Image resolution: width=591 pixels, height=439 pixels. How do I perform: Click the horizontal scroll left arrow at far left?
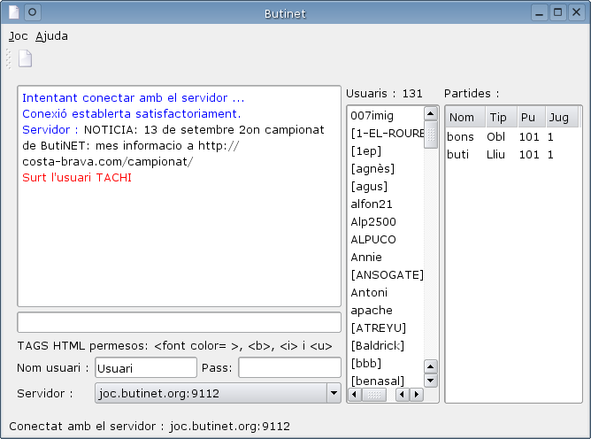click(354, 395)
